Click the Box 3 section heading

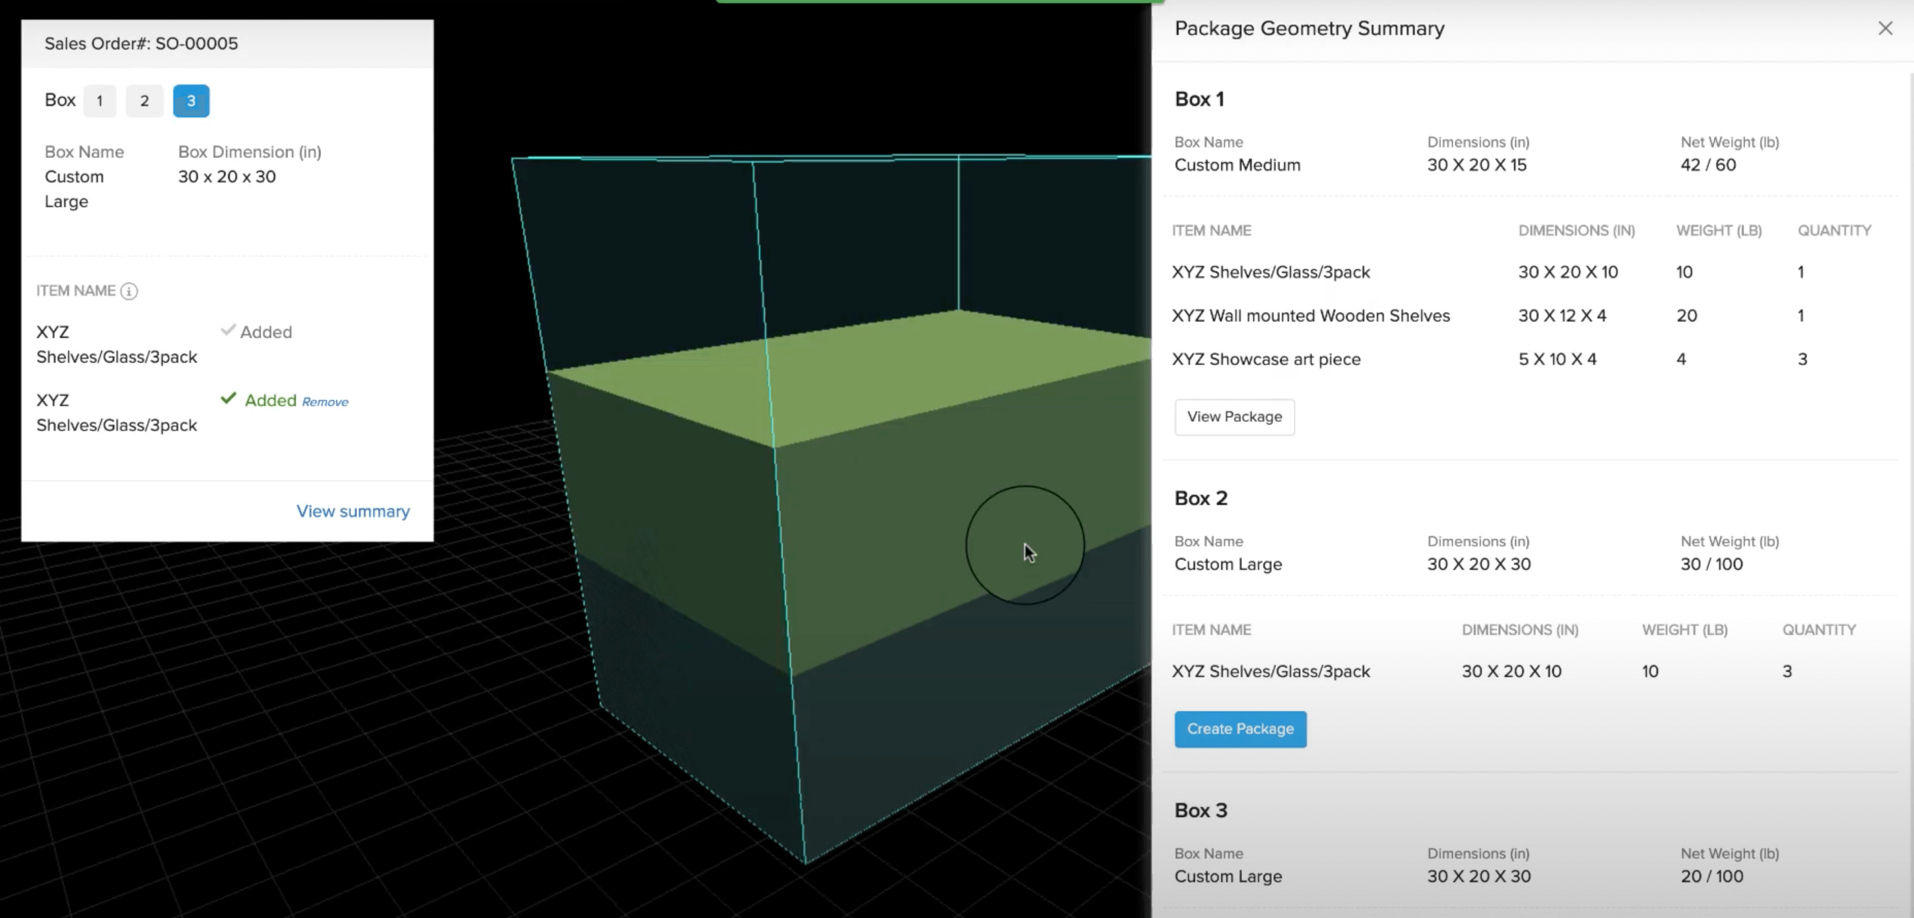click(x=1200, y=810)
